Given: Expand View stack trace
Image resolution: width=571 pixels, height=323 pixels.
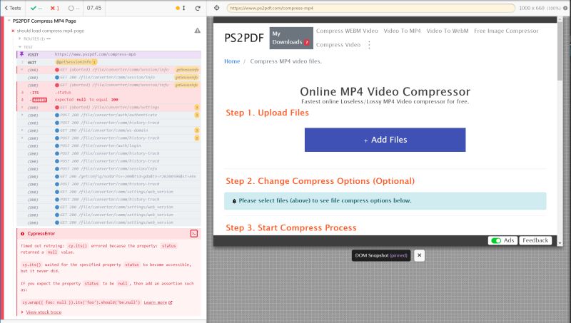Looking at the screenshot, I should click(x=44, y=312).
